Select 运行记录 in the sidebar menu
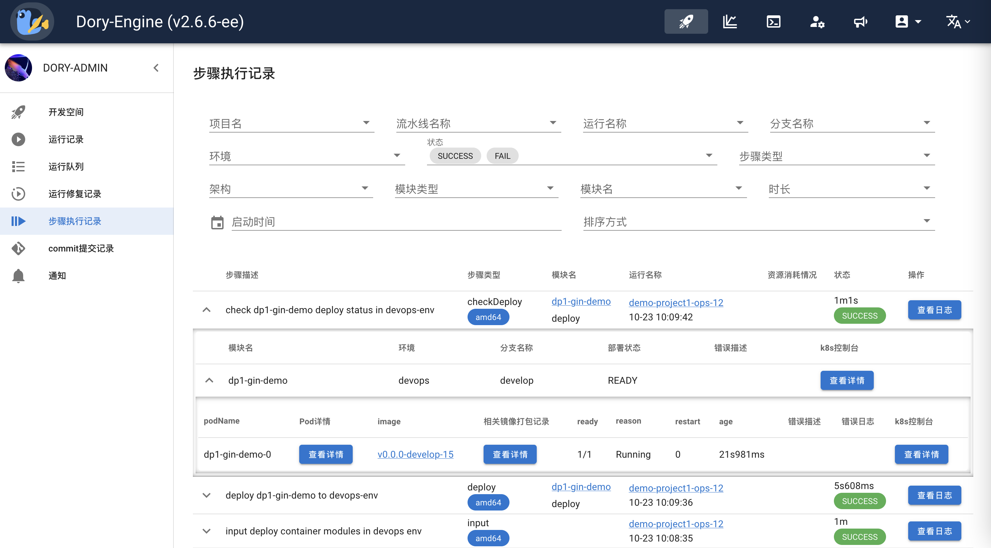 (65, 139)
